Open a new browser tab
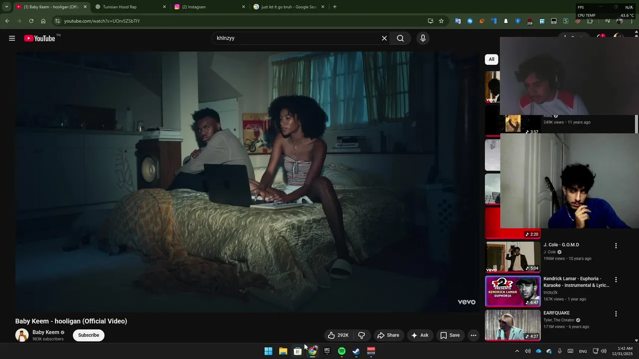This screenshot has height=359, width=639. pyautogui.click(x=334, y=7)
